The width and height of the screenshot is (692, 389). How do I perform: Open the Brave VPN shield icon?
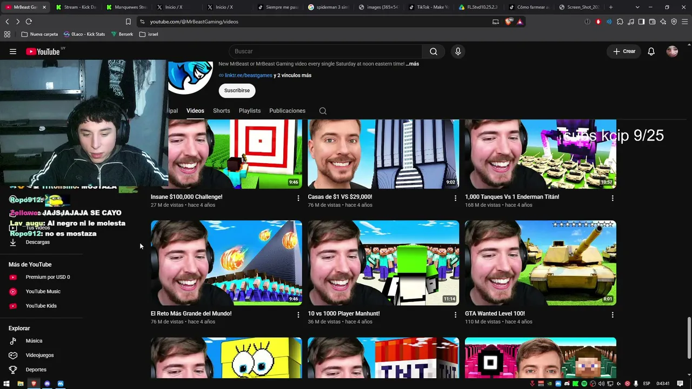674,22
